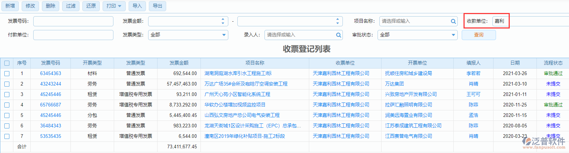Tick the checkbox for row 7
The width and height of the screenshot is (569, 153).
pyautogui.click(x=7, y=136)
